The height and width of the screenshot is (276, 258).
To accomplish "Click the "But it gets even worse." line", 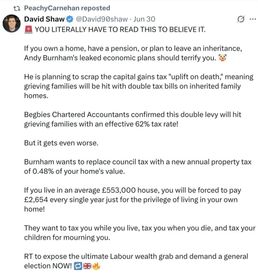I will pyautogui.click(x=61, y=143).
